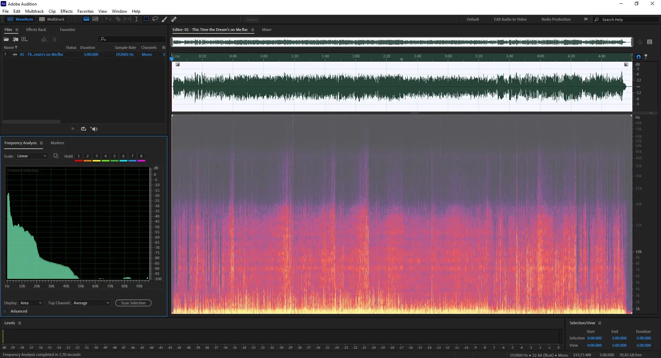Open the Levels panel menu

coord(20,323)
